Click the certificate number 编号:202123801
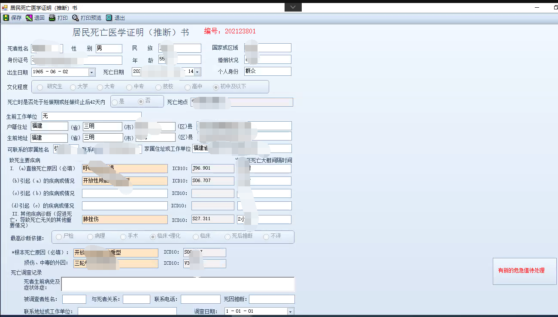Screen dimensions: 558x317 (x=230, y=31)
